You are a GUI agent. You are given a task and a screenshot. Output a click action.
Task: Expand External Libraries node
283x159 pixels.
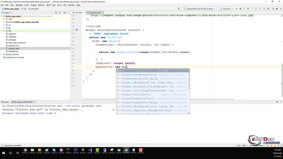(x=1, y=54)
